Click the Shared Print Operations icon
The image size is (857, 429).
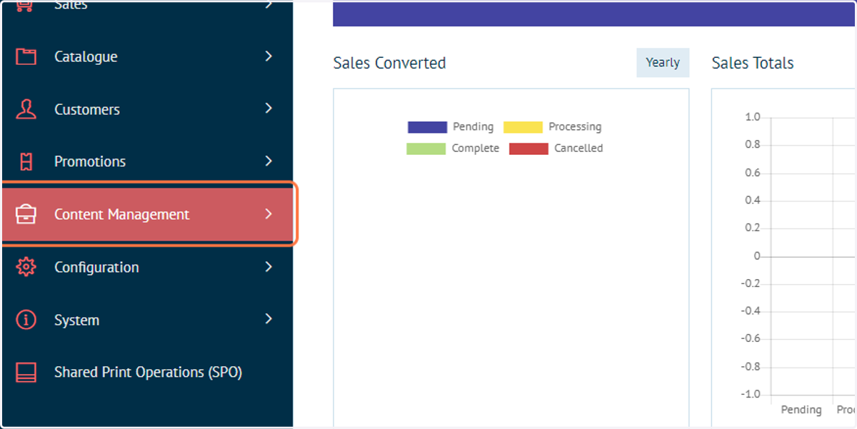[x=26, y=373]
